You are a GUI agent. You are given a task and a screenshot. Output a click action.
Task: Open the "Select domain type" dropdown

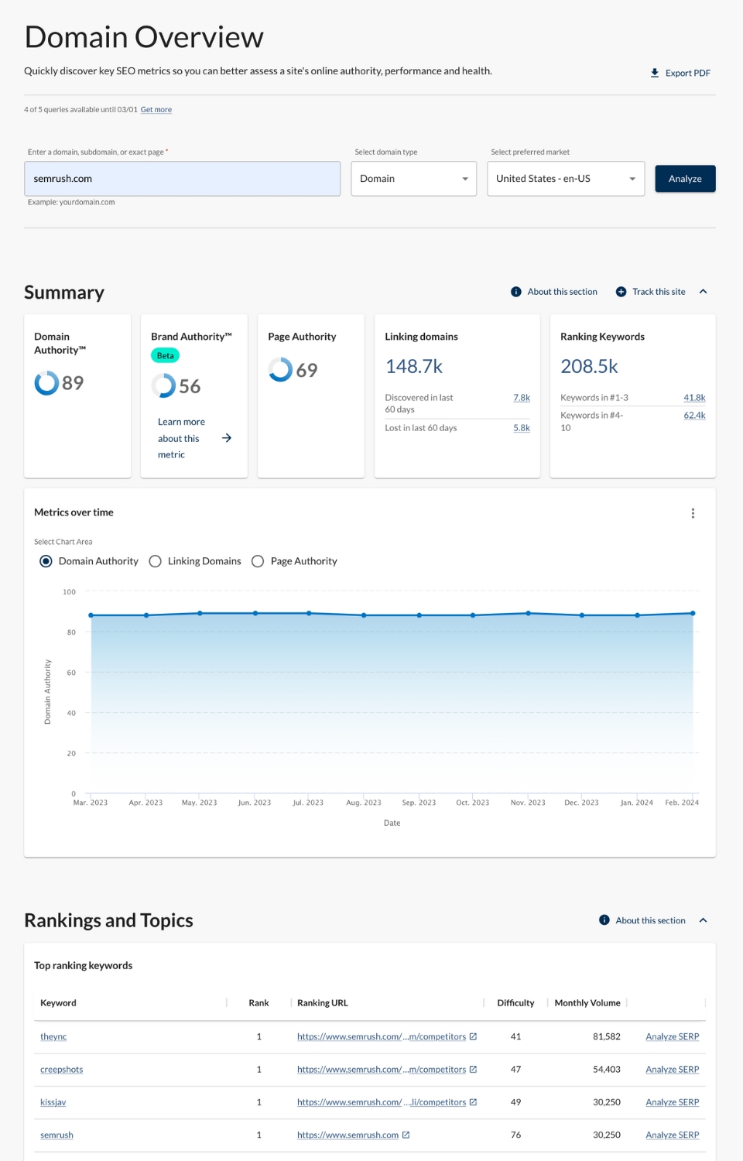tap(413, 179)
